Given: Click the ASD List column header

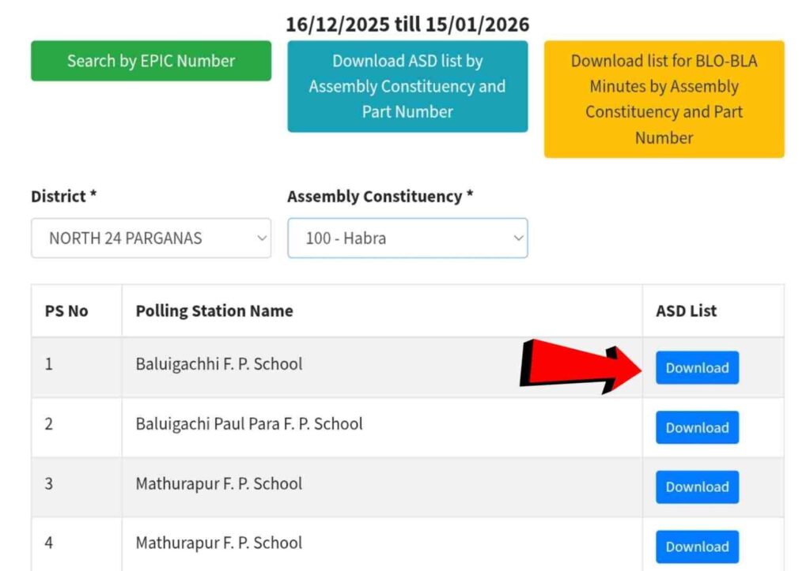Looking at the screenshot, I should 686,311.
